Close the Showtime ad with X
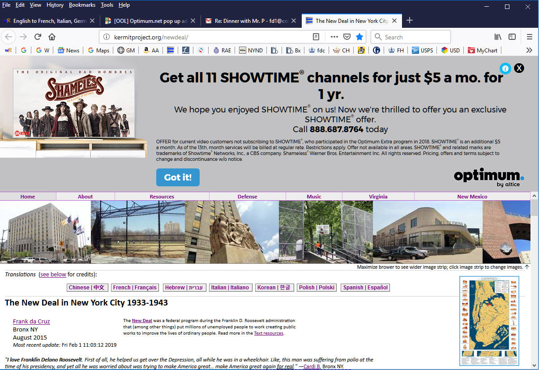Viewport: 539px width, 370px height. click(x=518, y=68)
